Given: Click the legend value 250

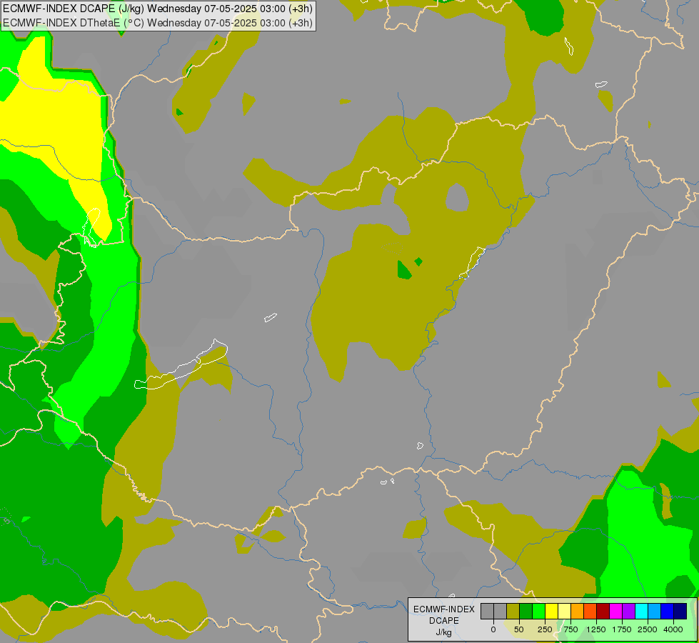Looking at the screenshot, I should pyautogui.click(x=545, y=629).
